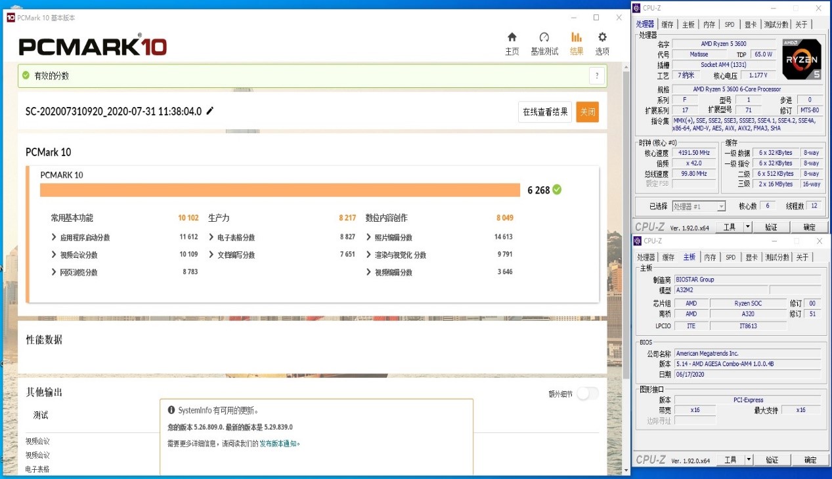
Task: Expand 视频编辑分数 row
Action: click(368, 272)
